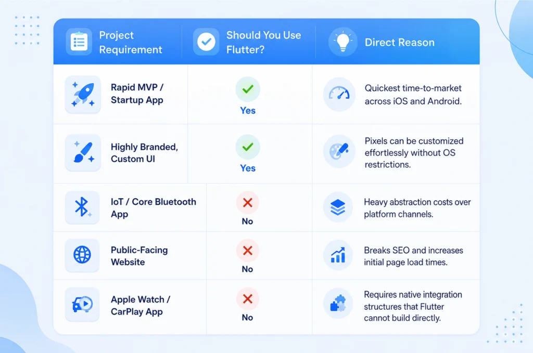Click the globe icon for Public-Facing Website
This screenshot has height=353, width=533.
tap(82, 255)
